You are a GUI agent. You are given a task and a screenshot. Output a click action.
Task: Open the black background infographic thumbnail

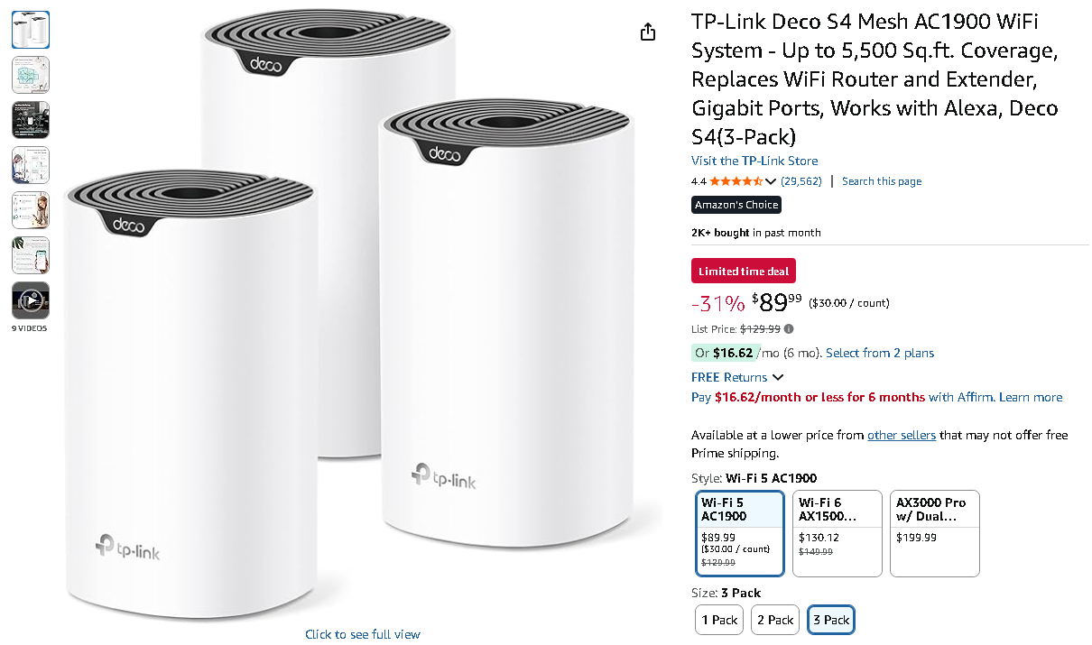click(31, 120)
